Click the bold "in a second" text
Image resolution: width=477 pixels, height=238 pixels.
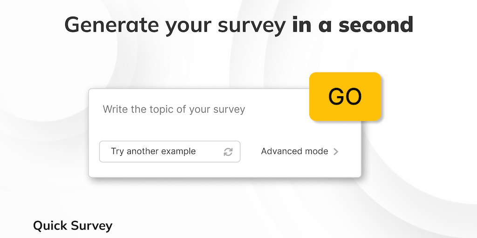[x=353, y=25]
